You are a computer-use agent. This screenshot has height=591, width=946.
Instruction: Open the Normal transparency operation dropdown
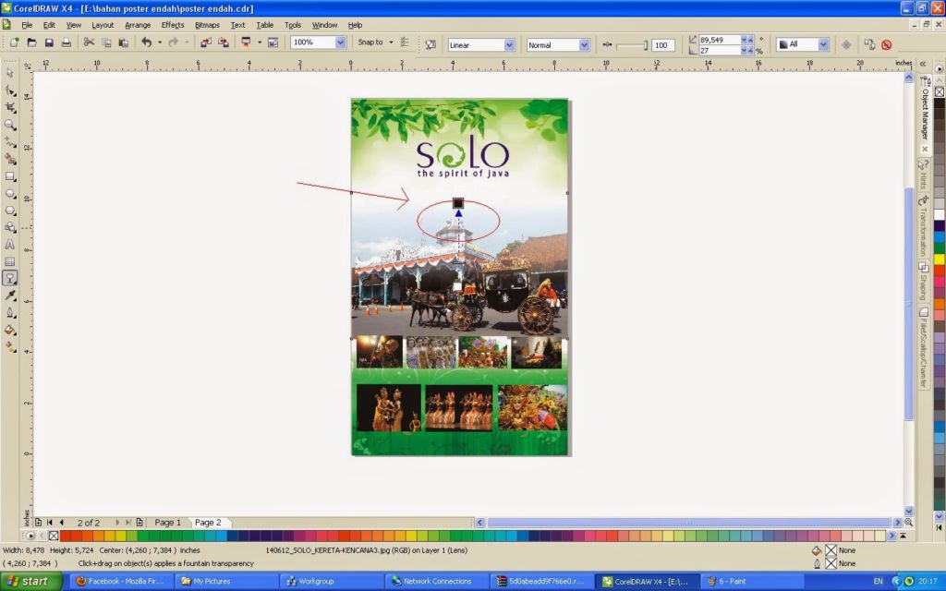584,45
